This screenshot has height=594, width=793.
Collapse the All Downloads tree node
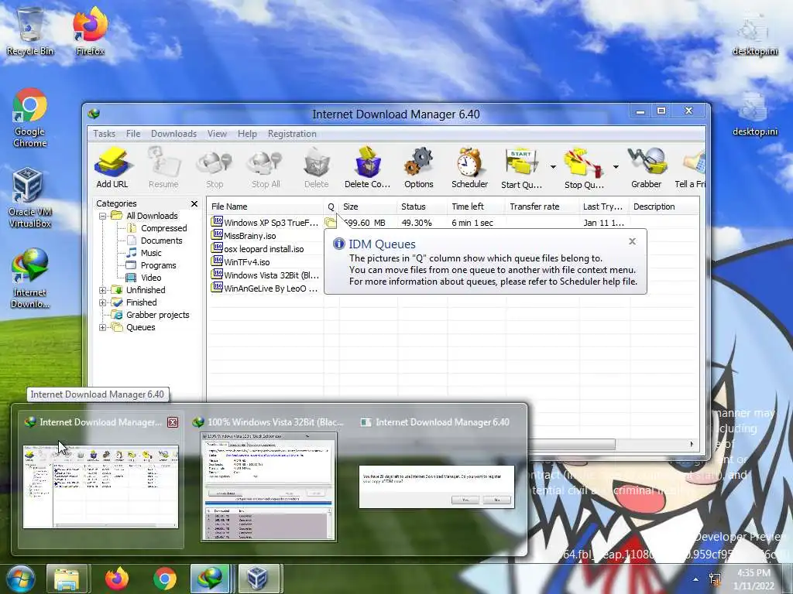[x=103, y=216]
